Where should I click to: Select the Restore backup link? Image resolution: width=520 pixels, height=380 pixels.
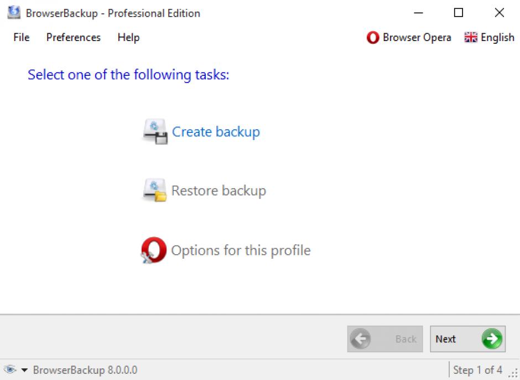[x=219, y=191]
